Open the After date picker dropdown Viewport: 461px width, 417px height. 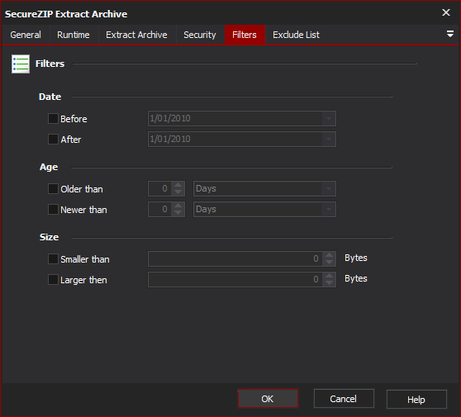329,139
